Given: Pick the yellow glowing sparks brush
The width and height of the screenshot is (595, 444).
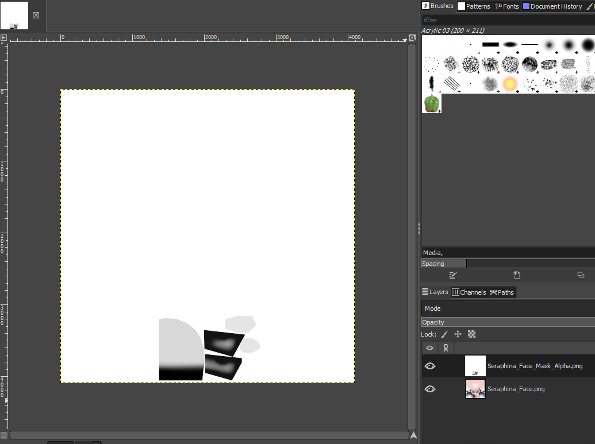Looking at the screenshot, I should tap(509, 84).
